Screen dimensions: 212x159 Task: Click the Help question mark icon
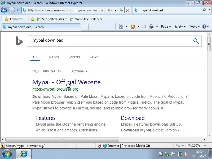pos(204,26)
